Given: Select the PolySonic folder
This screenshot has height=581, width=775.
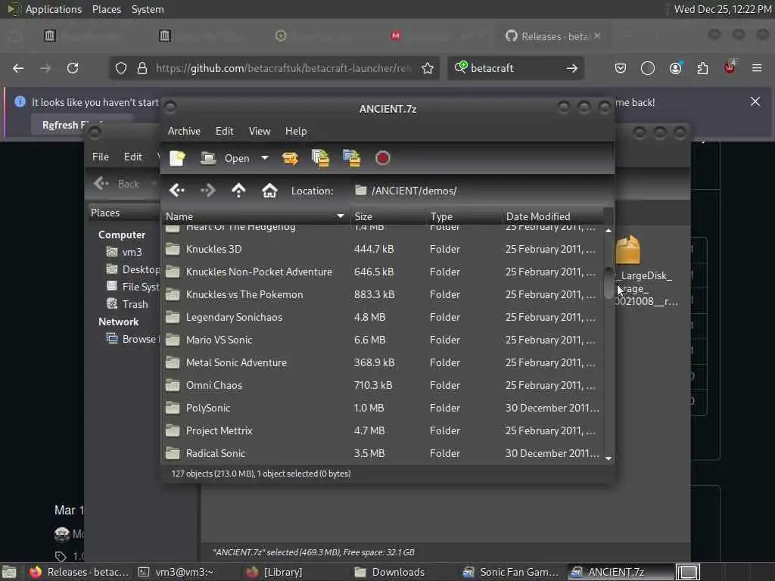Looking at the screenshot, I should click(383, 408).
